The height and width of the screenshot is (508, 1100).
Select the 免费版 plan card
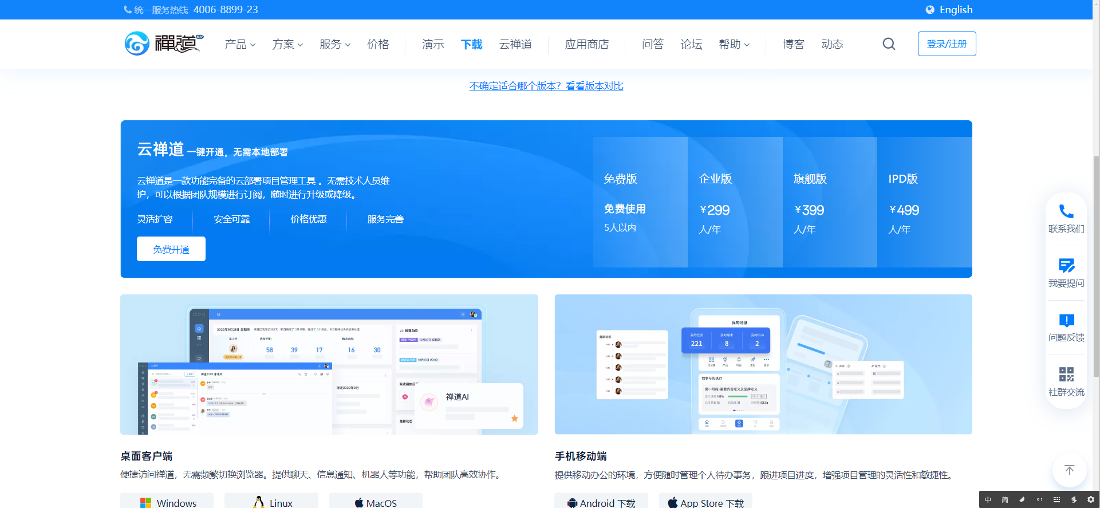[640, 202]
